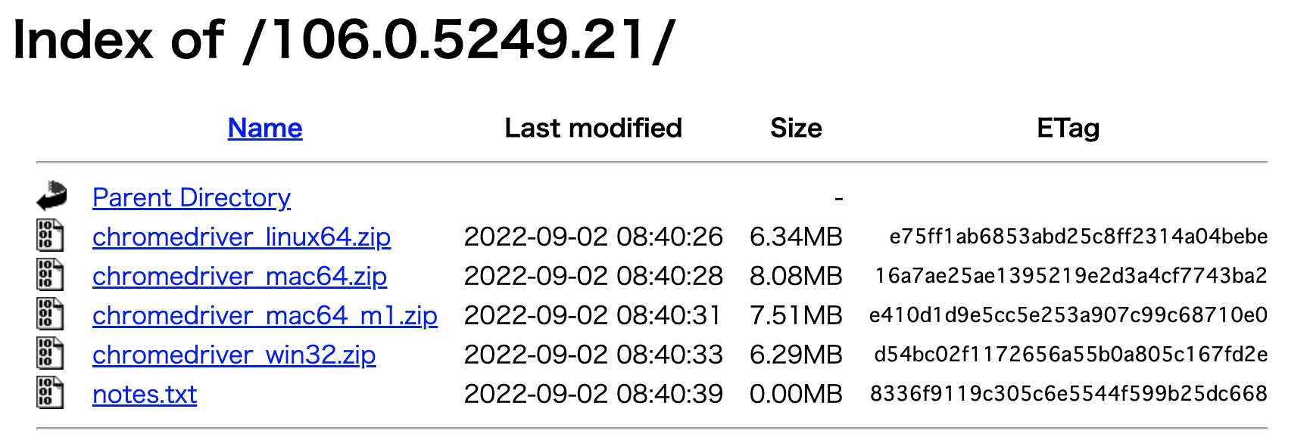Download chromedriver_win32.zip
This screenshot has height=443, width=1310.
(234, 355)
